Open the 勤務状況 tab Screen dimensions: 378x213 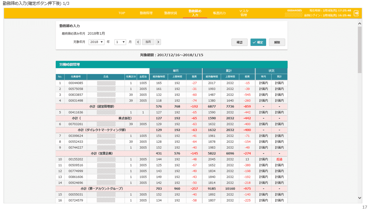coord(171,13)
